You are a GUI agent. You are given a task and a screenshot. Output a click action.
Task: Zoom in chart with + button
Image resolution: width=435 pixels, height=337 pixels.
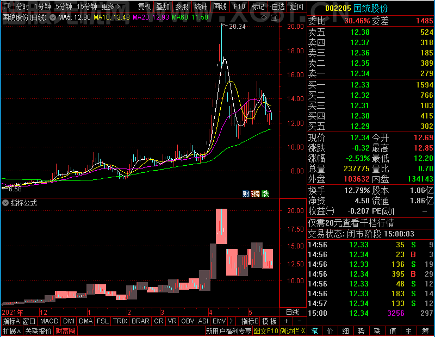pyautogui.click(x=287, y=321)
